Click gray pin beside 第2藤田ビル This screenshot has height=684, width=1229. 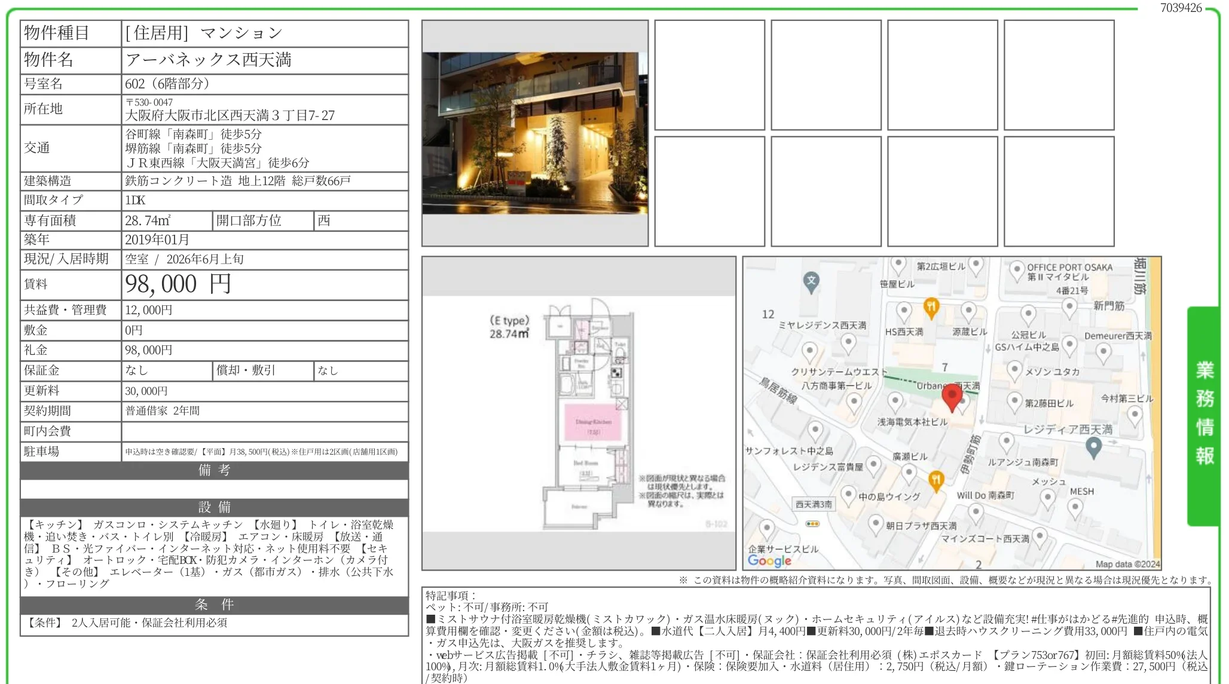click(1014, 401)
